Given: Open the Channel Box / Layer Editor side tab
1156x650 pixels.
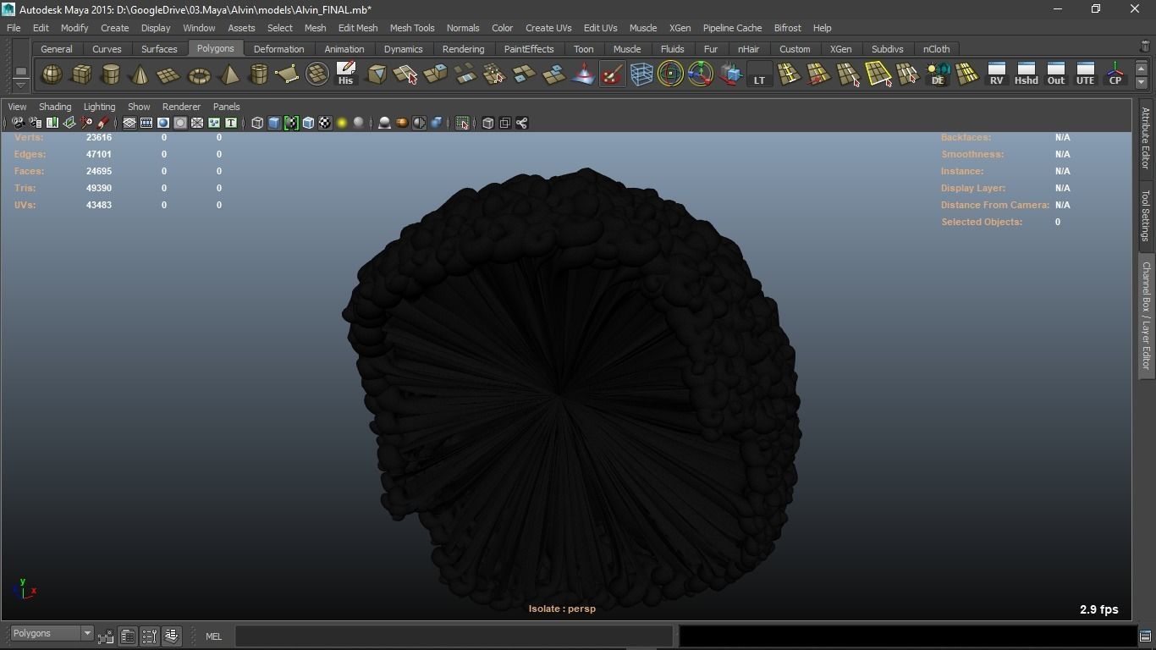Looking at the screenshot, I should (x=1145, y=315).
